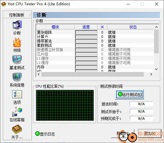Viewport: 164px width, 143px height.
Task: Click the 运行测试(R) run test button
Action: pyautogui.click(x=129, y=95)
